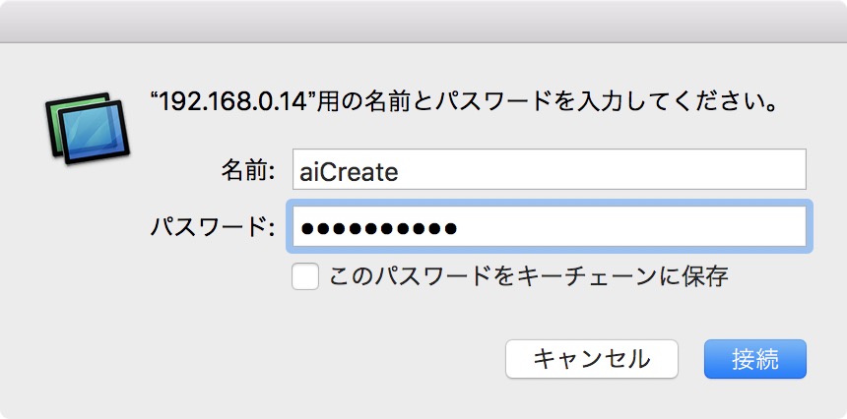Click the masked password dots
Image resolution: width=847 pixels, height=419 pixels.
point(378,229)
